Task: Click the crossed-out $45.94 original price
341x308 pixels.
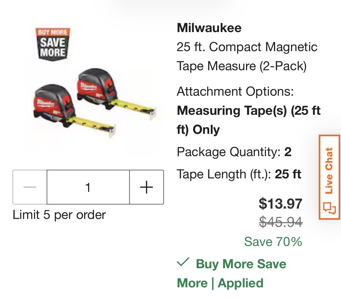Action: tap(281, 222)
